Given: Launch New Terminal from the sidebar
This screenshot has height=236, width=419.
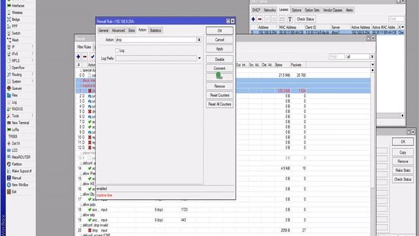Looking at the screenshot, I should click(x=20, y=123).
